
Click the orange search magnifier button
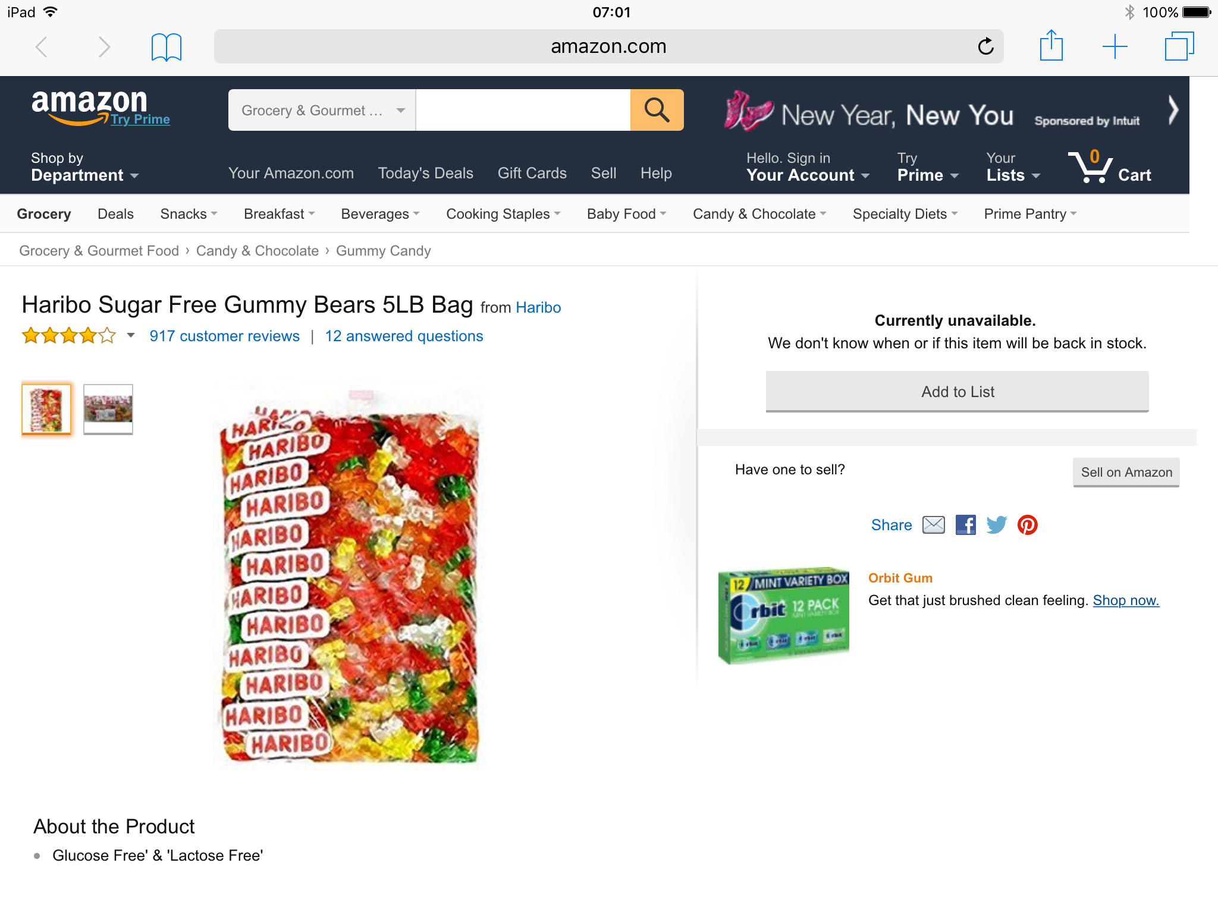pos(657,110)
